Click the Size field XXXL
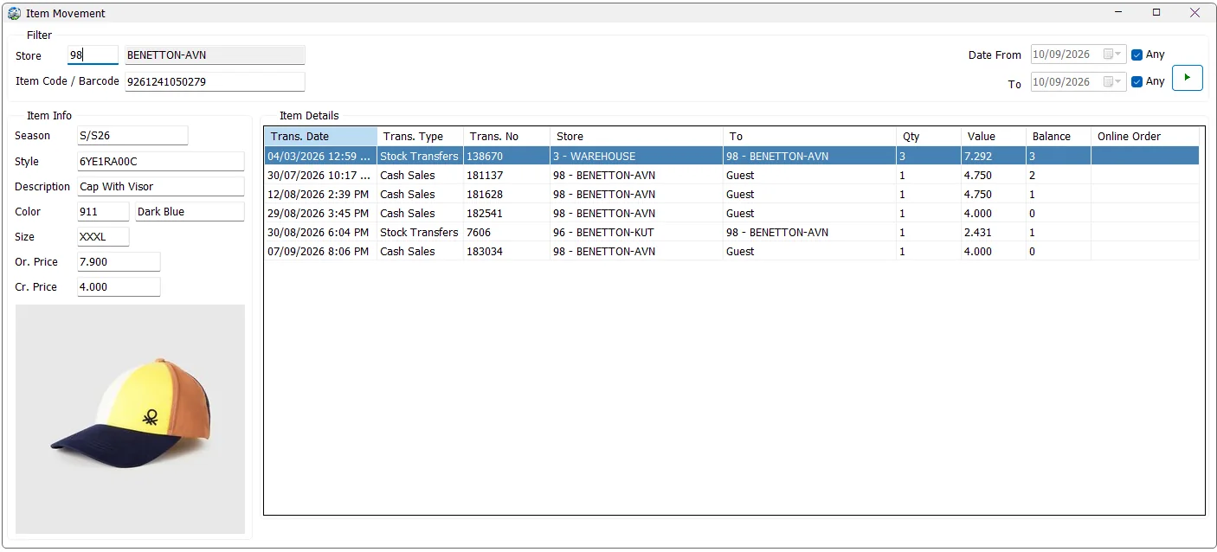The width and height of the screenshot is (1217, 552). [103, 237]
